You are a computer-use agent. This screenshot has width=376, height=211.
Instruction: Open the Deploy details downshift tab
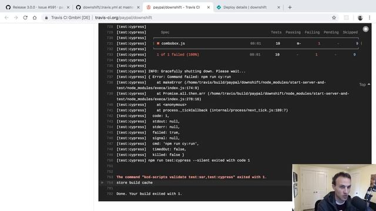(x=248, y=8)
